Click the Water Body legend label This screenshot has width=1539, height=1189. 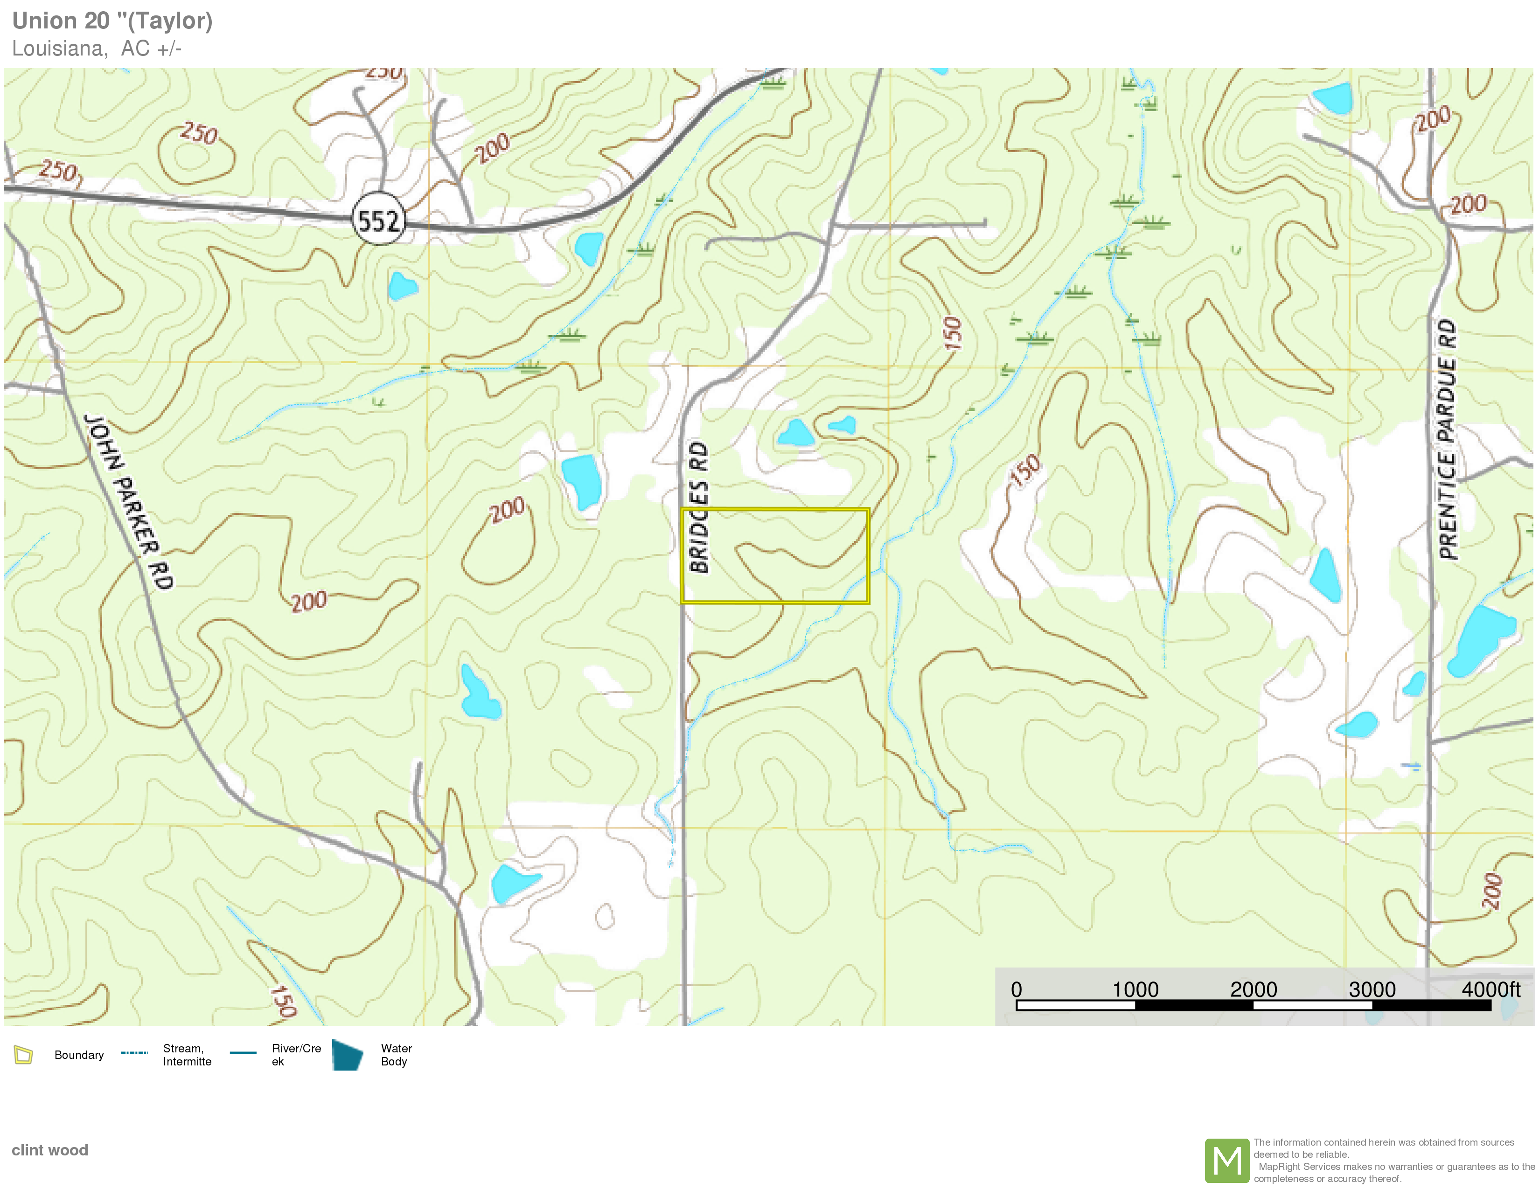tap(396, 1054)
